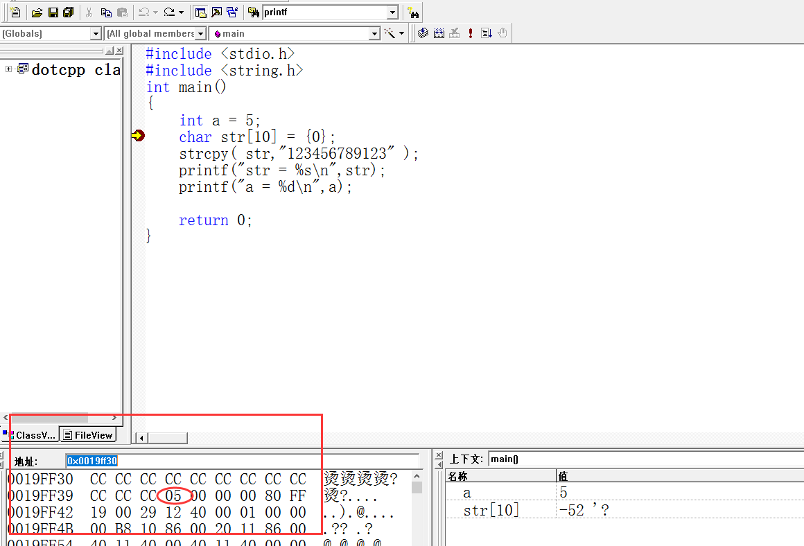Click the 值 column header
The image size is (804, 546).
679,477
